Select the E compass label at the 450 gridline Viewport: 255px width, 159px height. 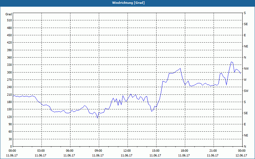(x=245, y=35)
